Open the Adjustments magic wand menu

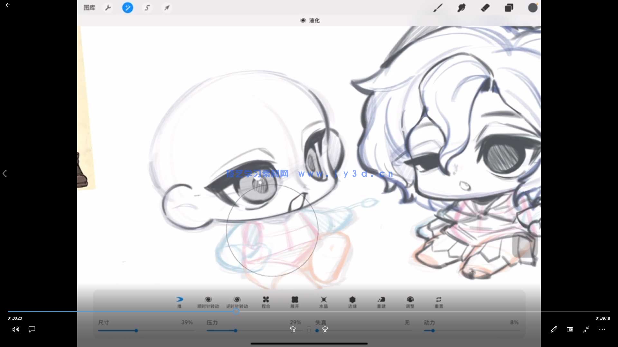(127, 8)
